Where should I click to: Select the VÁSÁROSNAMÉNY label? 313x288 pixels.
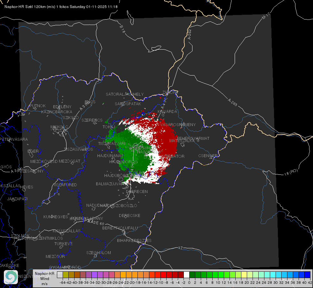click(x=178, y=124)
